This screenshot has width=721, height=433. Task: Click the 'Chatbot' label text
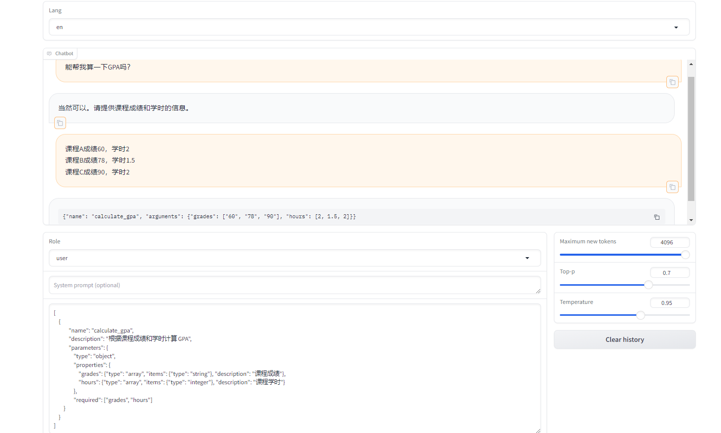pyautogui.click(x=64, y=54)
